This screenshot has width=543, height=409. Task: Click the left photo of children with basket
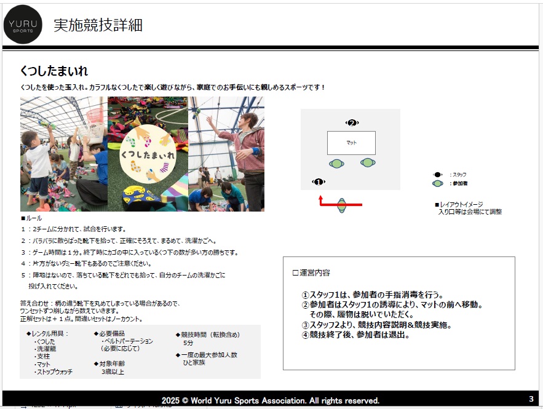pyautogui.click(x=63, y=154)
